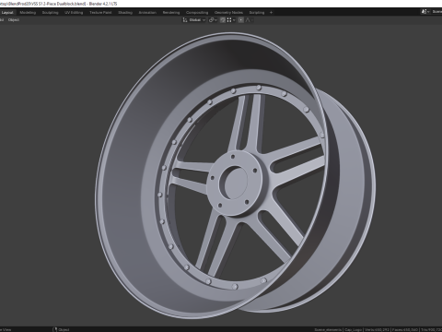Switch to the Sculpting workspace tab
Screen dimensions: 442x332
[x=50, y=13]
